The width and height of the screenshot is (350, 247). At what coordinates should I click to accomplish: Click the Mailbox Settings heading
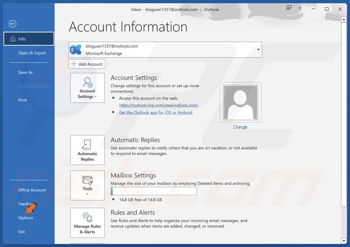pos(133,175)
